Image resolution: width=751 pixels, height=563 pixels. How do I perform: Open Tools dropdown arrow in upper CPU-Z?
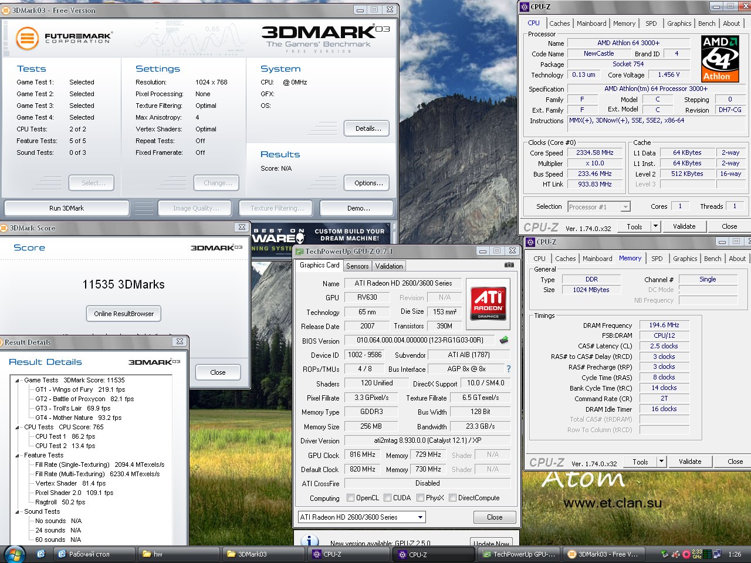click(x=655, y=226)
